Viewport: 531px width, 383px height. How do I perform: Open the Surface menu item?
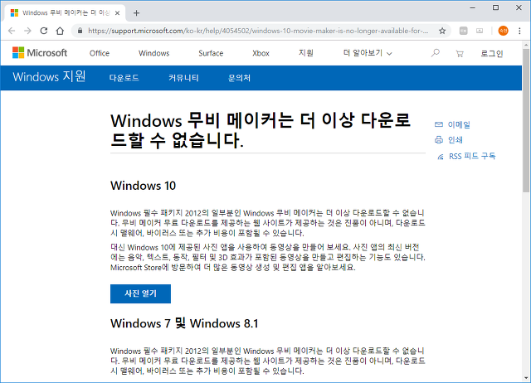tap(211, 53)
